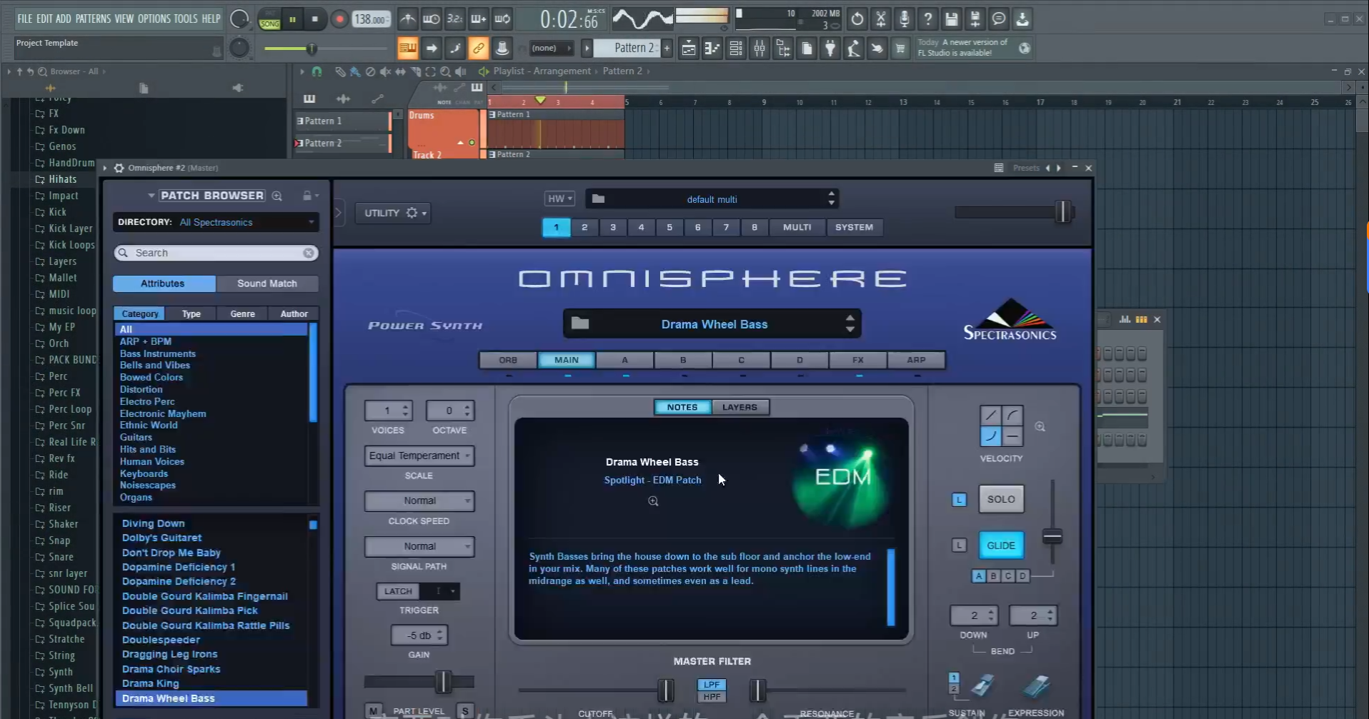1369x719 pixels.
Task: Open the plugin picker plug icon
Action: point(830,49)
